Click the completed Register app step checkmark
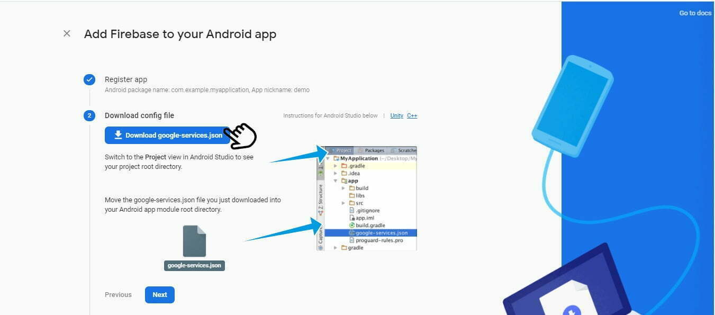The image size is (715, 315). pyautogui.click(x=89, y=80)
